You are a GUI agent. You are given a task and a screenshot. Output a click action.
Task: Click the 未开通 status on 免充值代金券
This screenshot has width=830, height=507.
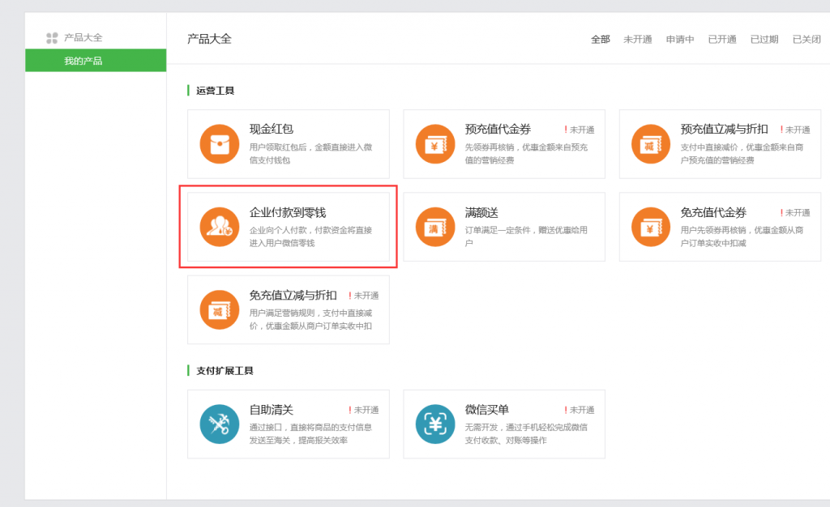click(x=794, y=212)
